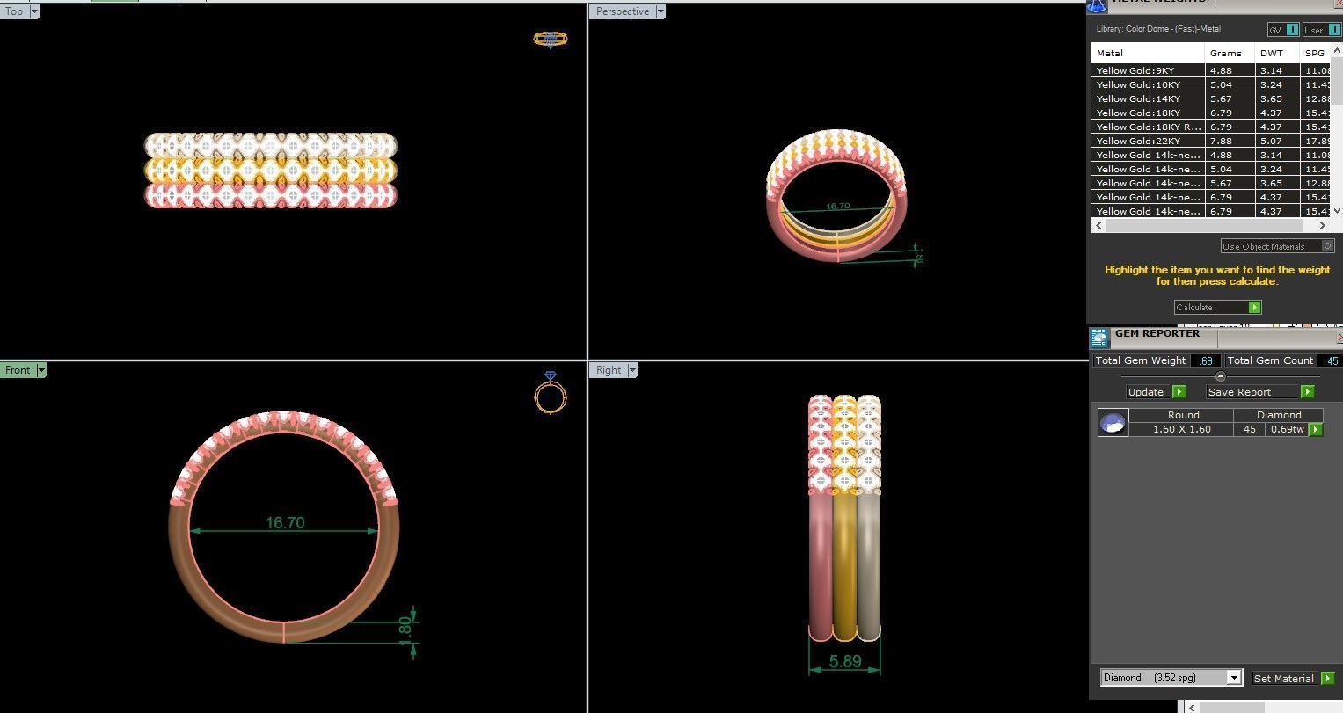This screenshot has height=713, width=1343.
Task: Click 7.88 grams cell for 22KY
Action: click(x=1230, y=141)
